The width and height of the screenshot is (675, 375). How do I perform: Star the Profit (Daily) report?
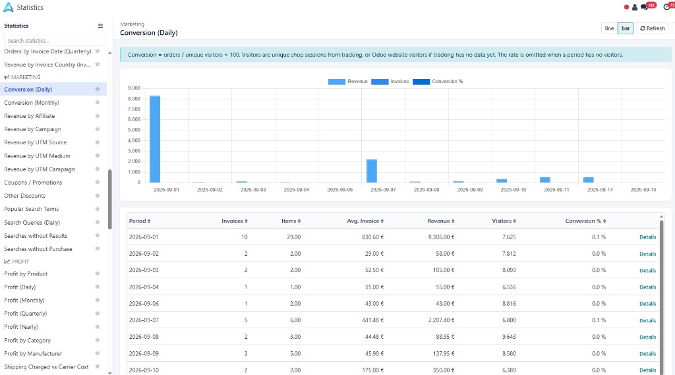[98, 287]
